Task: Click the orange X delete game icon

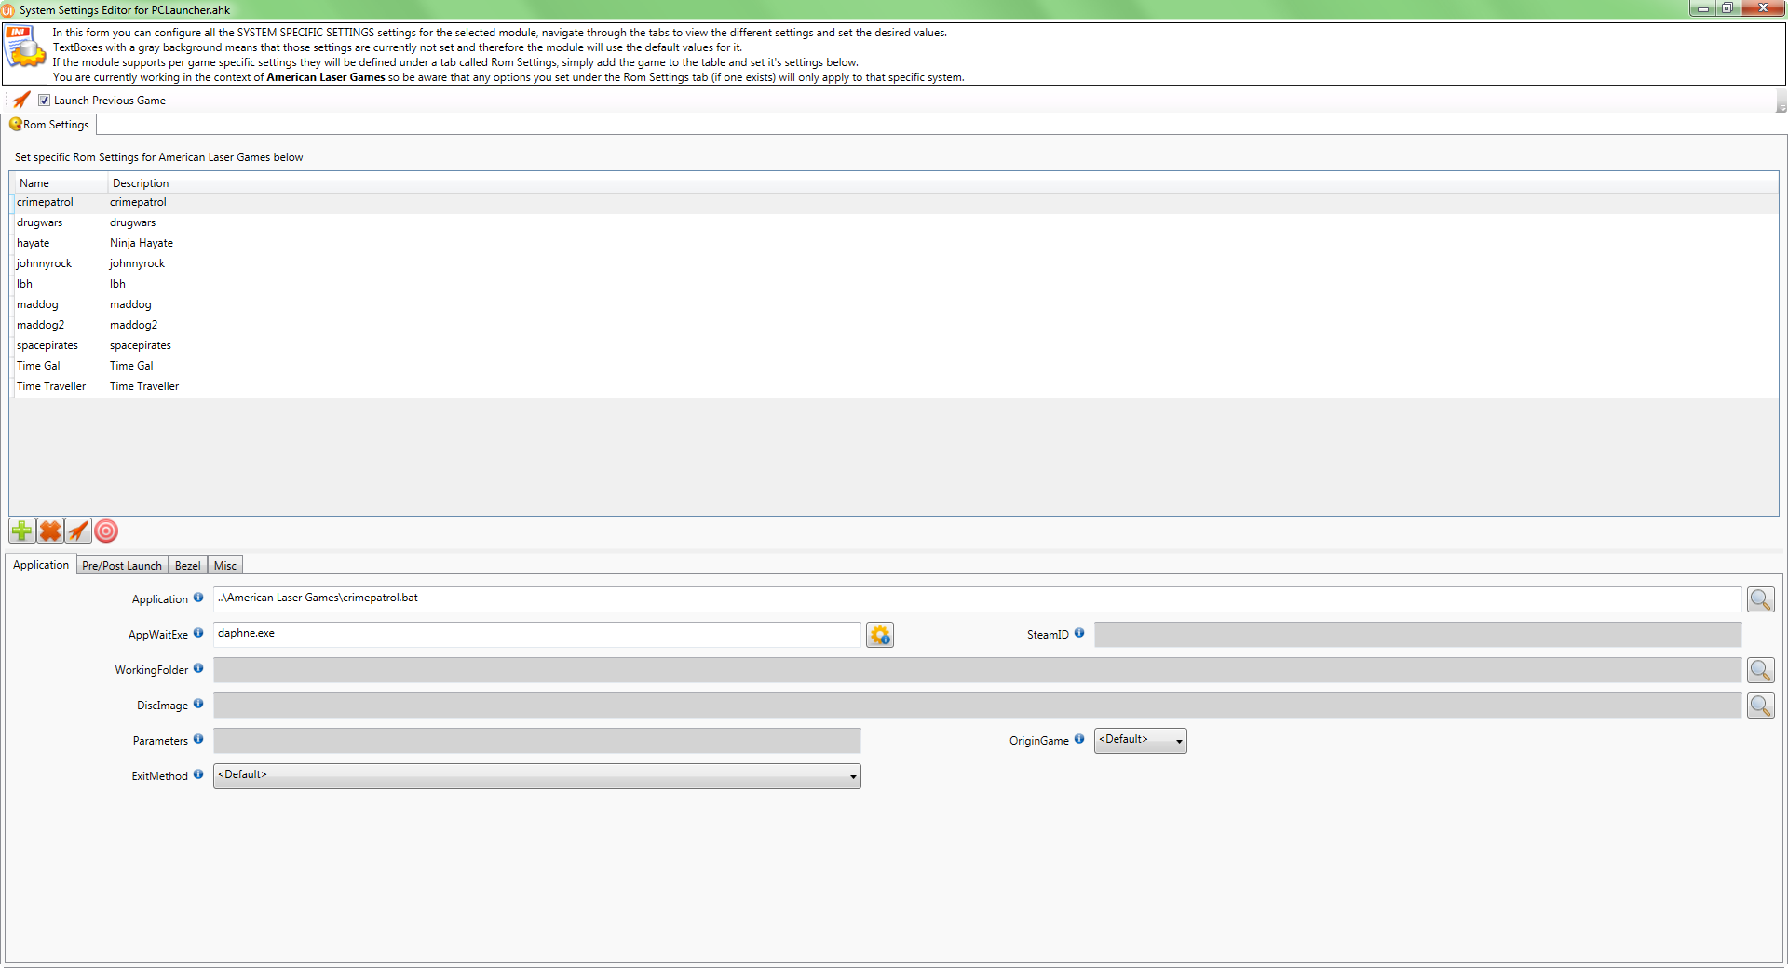Action: pos(50,531)
